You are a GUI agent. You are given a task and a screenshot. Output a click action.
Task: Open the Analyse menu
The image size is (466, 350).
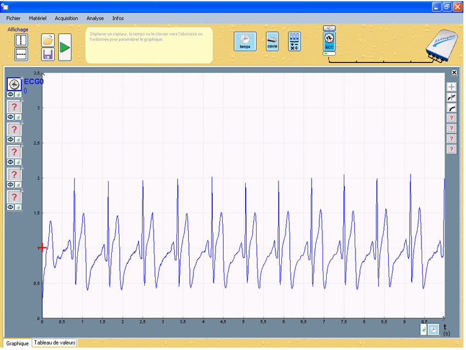click(x=95, y=18)
